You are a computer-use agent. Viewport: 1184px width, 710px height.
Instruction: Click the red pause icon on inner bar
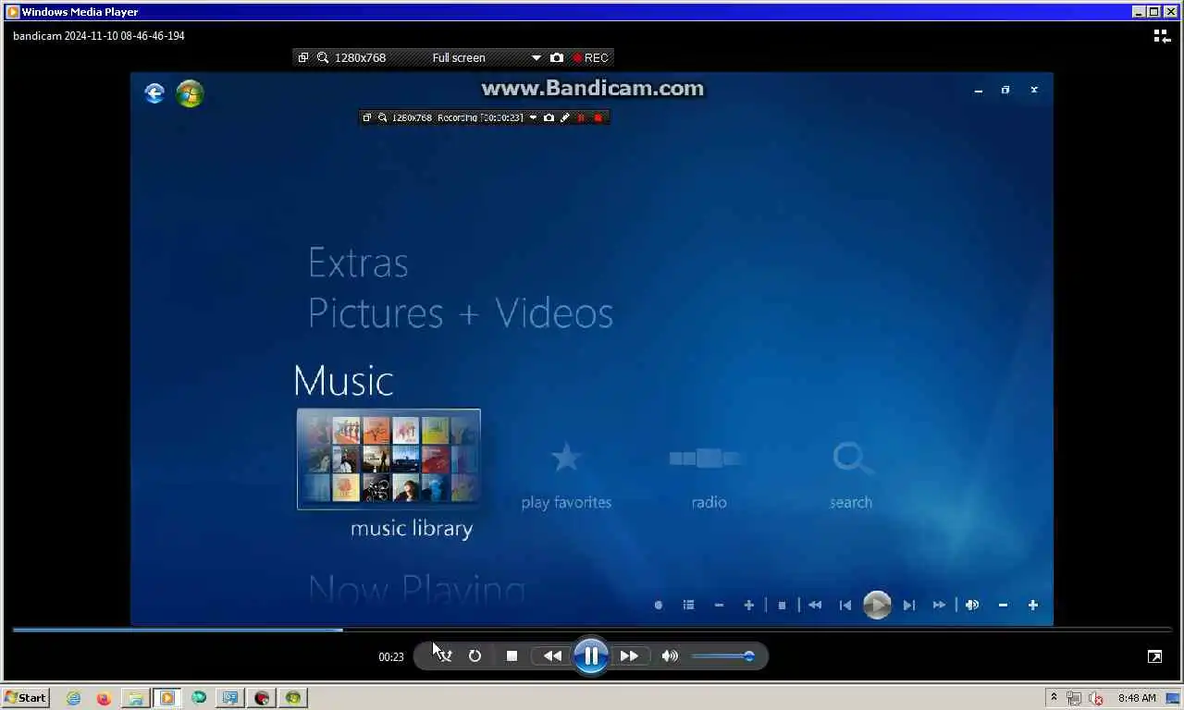(x=581, y=117)
